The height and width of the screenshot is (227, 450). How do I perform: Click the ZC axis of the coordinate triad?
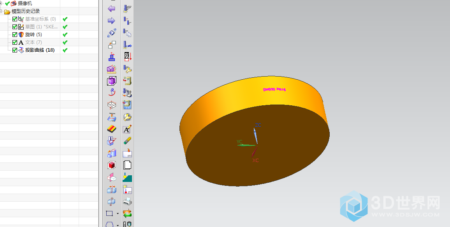tap(255, 135)
